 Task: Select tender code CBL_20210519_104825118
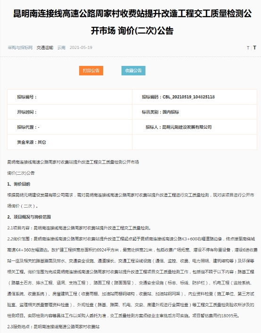pyautogui.click(x=188, y=97)
